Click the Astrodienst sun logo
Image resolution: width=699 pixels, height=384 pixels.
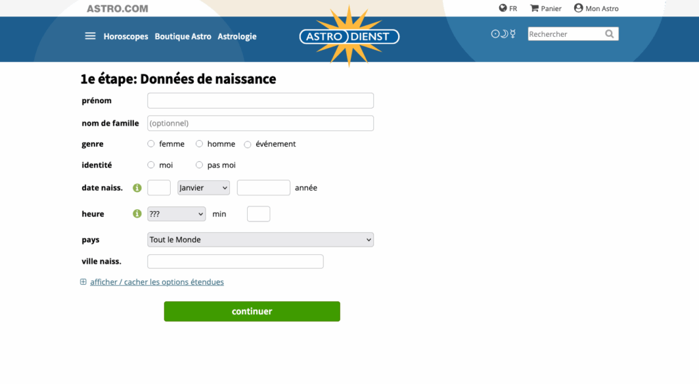(x=349, y=36)
